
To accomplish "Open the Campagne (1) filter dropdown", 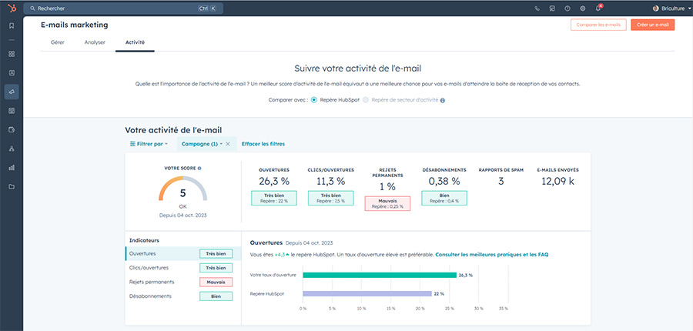I will pyautogui.click(x=202, y=144).
